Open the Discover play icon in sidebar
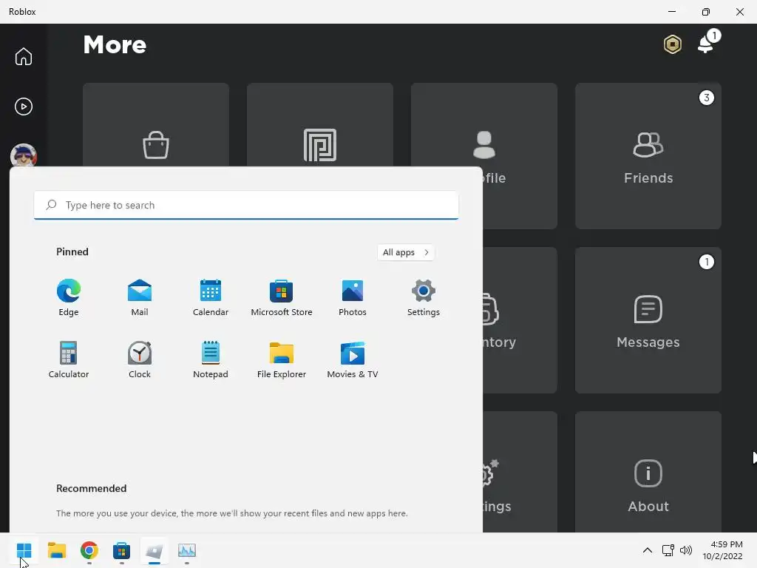Screen dimensions: 757x568 [x=23, y=106]
